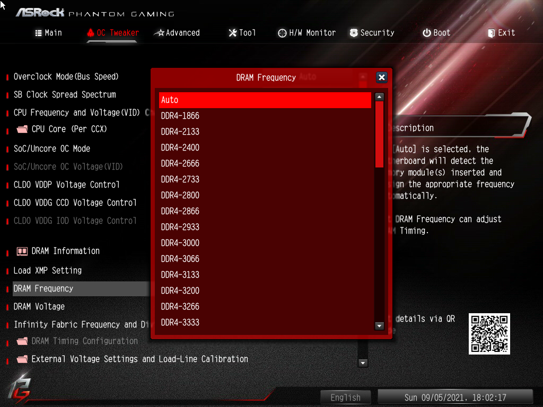The height and width of the screenshot is (407, 543).
Task: Switch to the Main tab
Action: coord(48,33)
